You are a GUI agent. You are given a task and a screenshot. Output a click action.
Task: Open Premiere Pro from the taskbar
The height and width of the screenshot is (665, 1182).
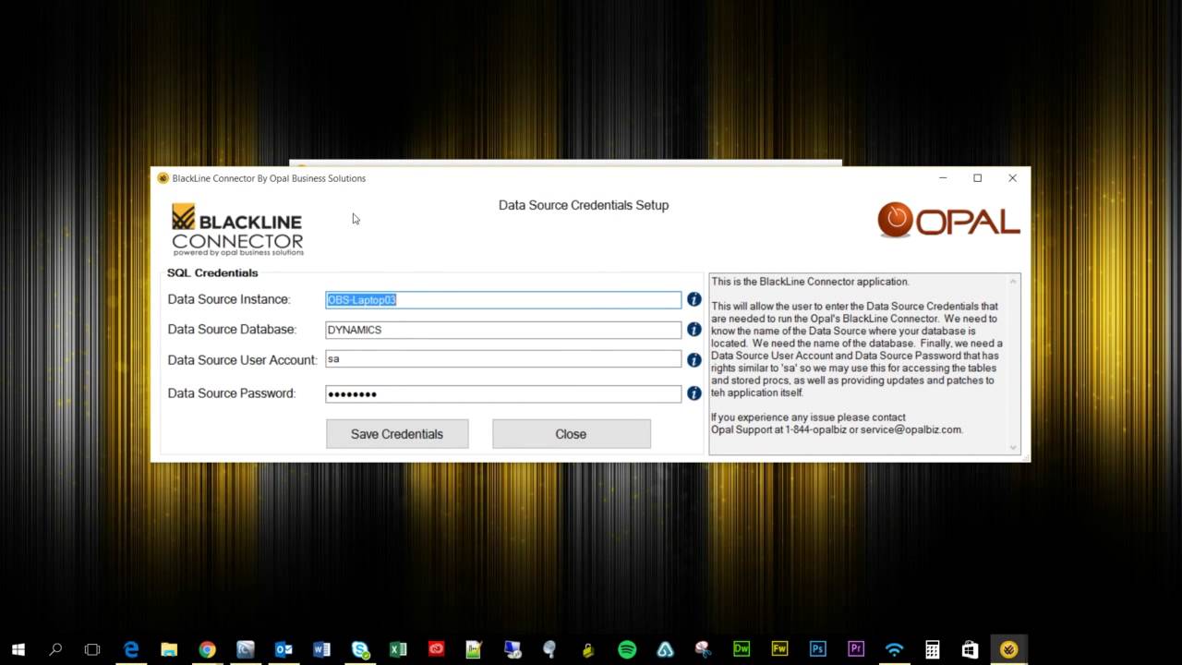pos(856,649)
